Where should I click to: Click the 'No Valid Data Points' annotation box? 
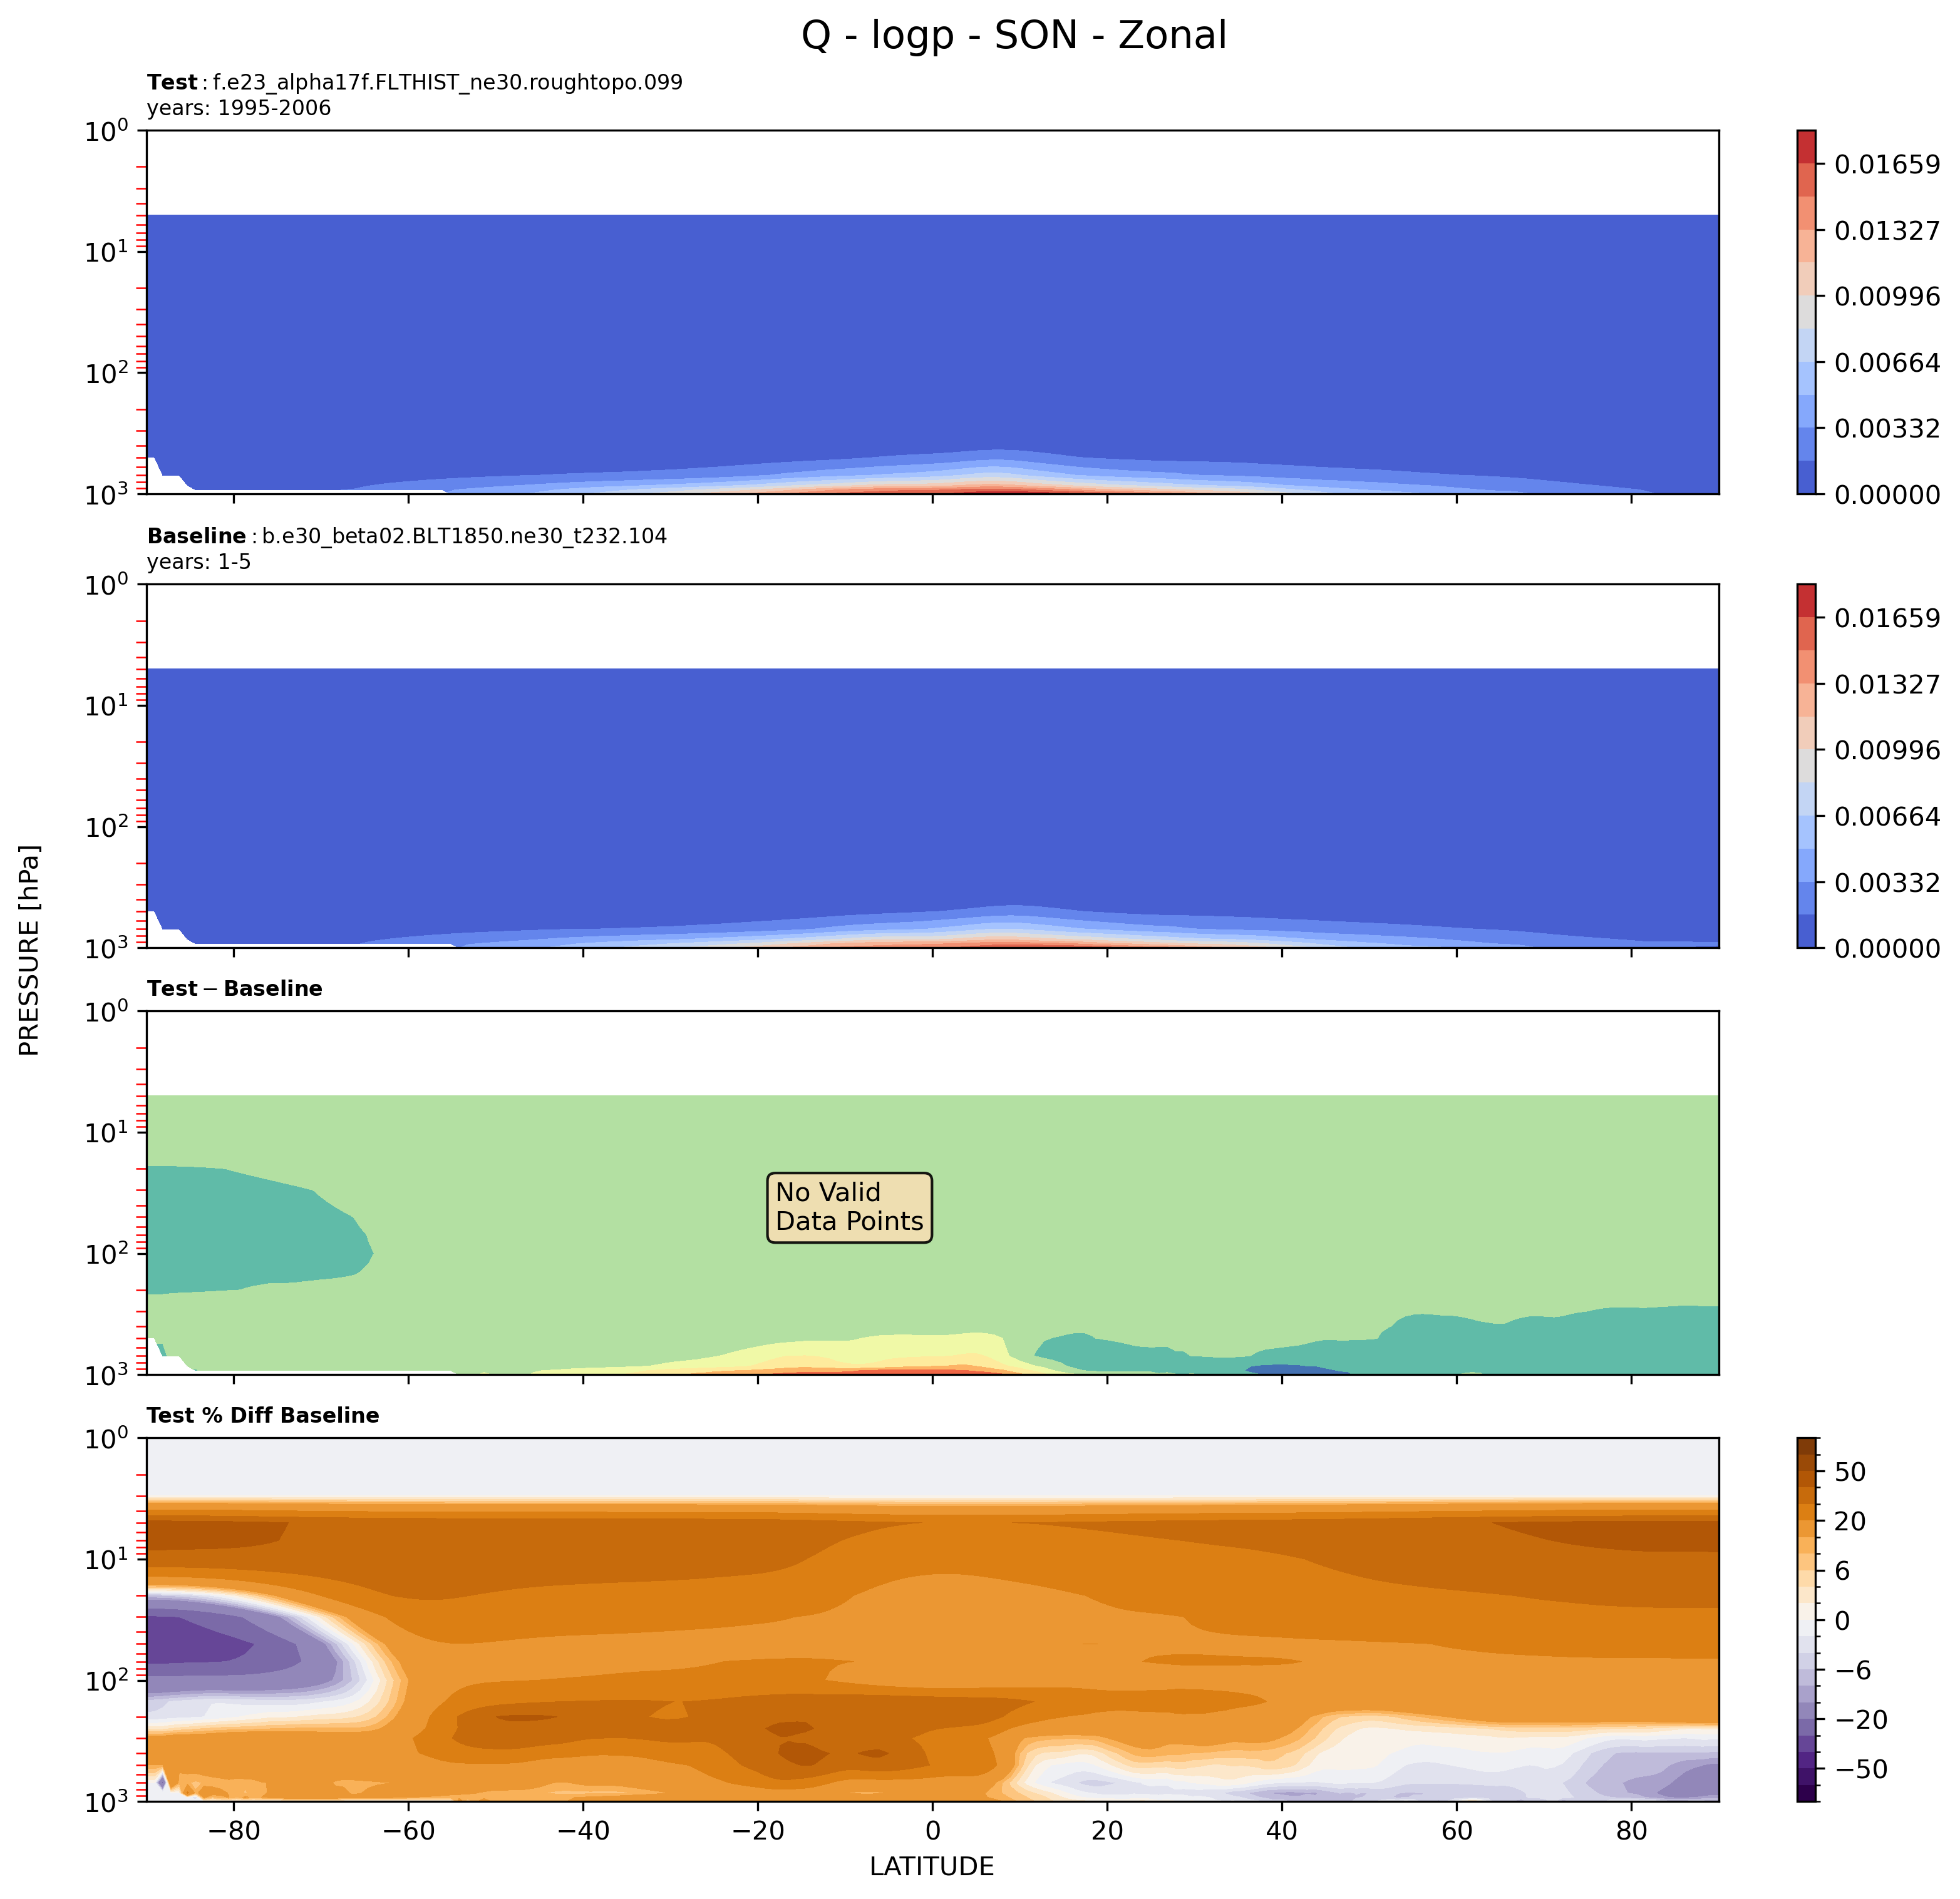pos(849,1207)
